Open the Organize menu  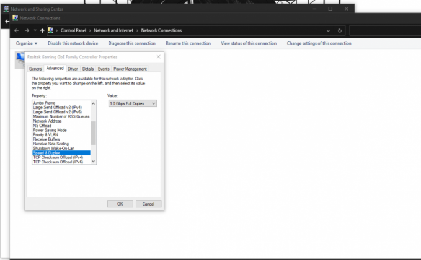26,43
